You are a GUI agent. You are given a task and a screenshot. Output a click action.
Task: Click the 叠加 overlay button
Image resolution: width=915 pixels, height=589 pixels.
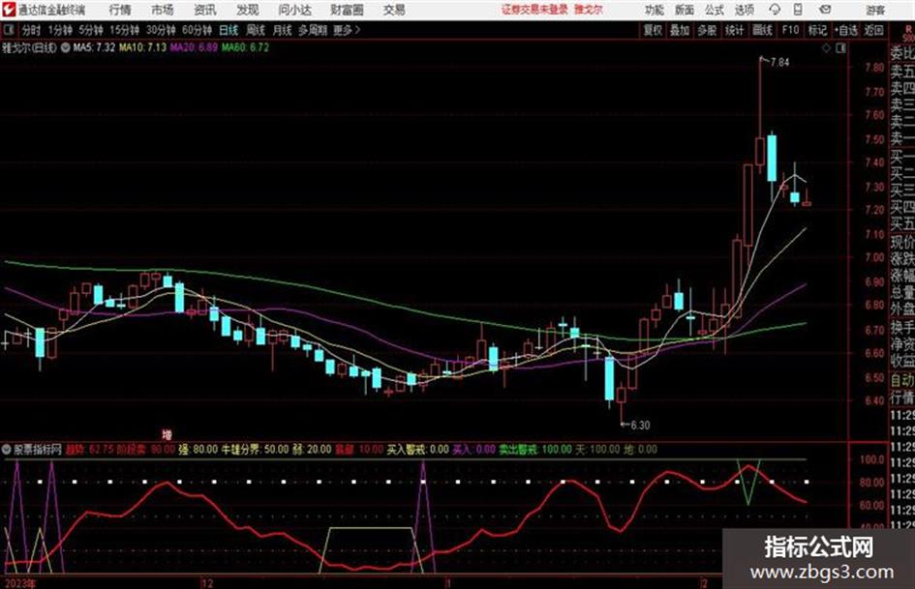680,30
